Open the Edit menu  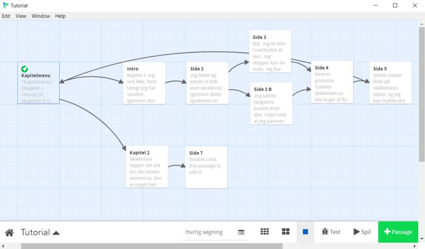coord(6,16)
